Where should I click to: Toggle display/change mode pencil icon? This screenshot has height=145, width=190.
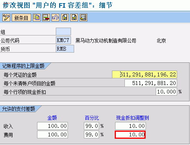coord(6,18)
